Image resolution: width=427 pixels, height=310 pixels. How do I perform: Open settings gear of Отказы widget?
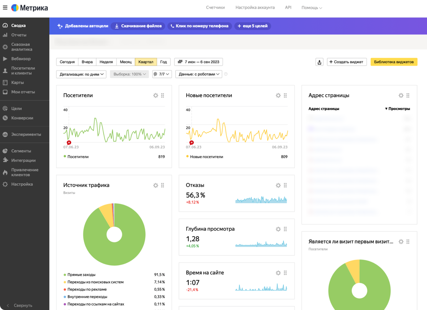pos(278,185)
